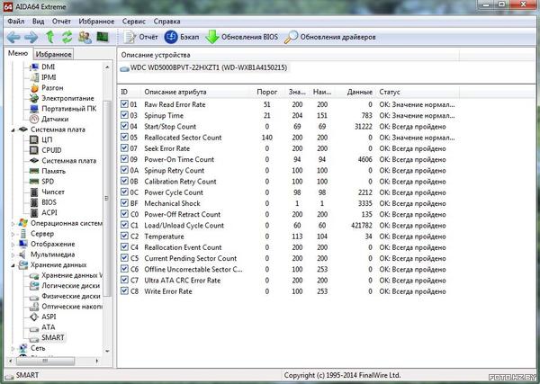Viewport: 540px width, 384px height.
Task: Expand Сервер tree group
Action: coord(13,234)
